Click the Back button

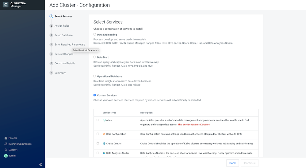232,163
